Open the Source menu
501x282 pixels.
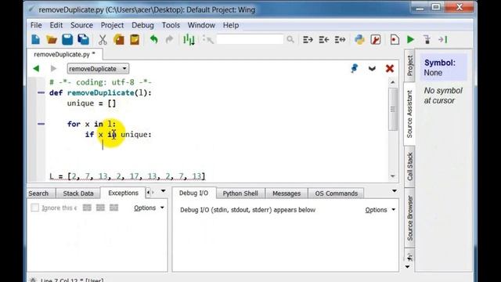pyautogui.click(x=81, y=25)
